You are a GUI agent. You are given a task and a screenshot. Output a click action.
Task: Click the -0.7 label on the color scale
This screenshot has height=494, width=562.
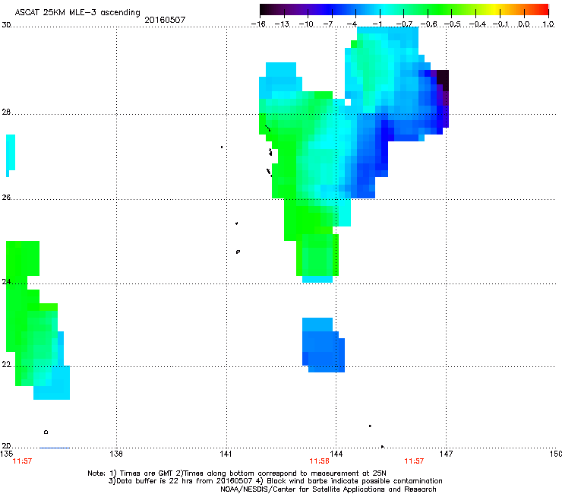point(404,24)
